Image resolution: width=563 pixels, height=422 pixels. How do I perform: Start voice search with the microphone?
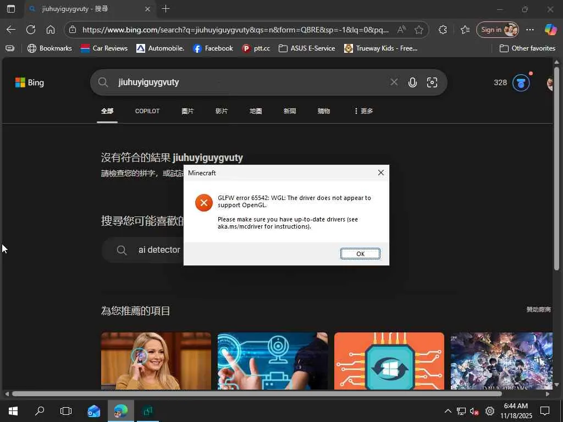click(x=412, y=82)
